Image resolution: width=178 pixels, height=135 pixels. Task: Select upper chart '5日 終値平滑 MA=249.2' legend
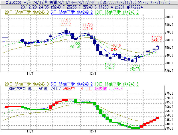coord(72,12)
